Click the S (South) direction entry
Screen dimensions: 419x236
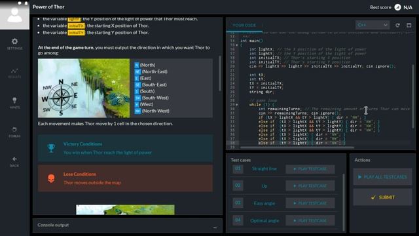pos(145,91)
